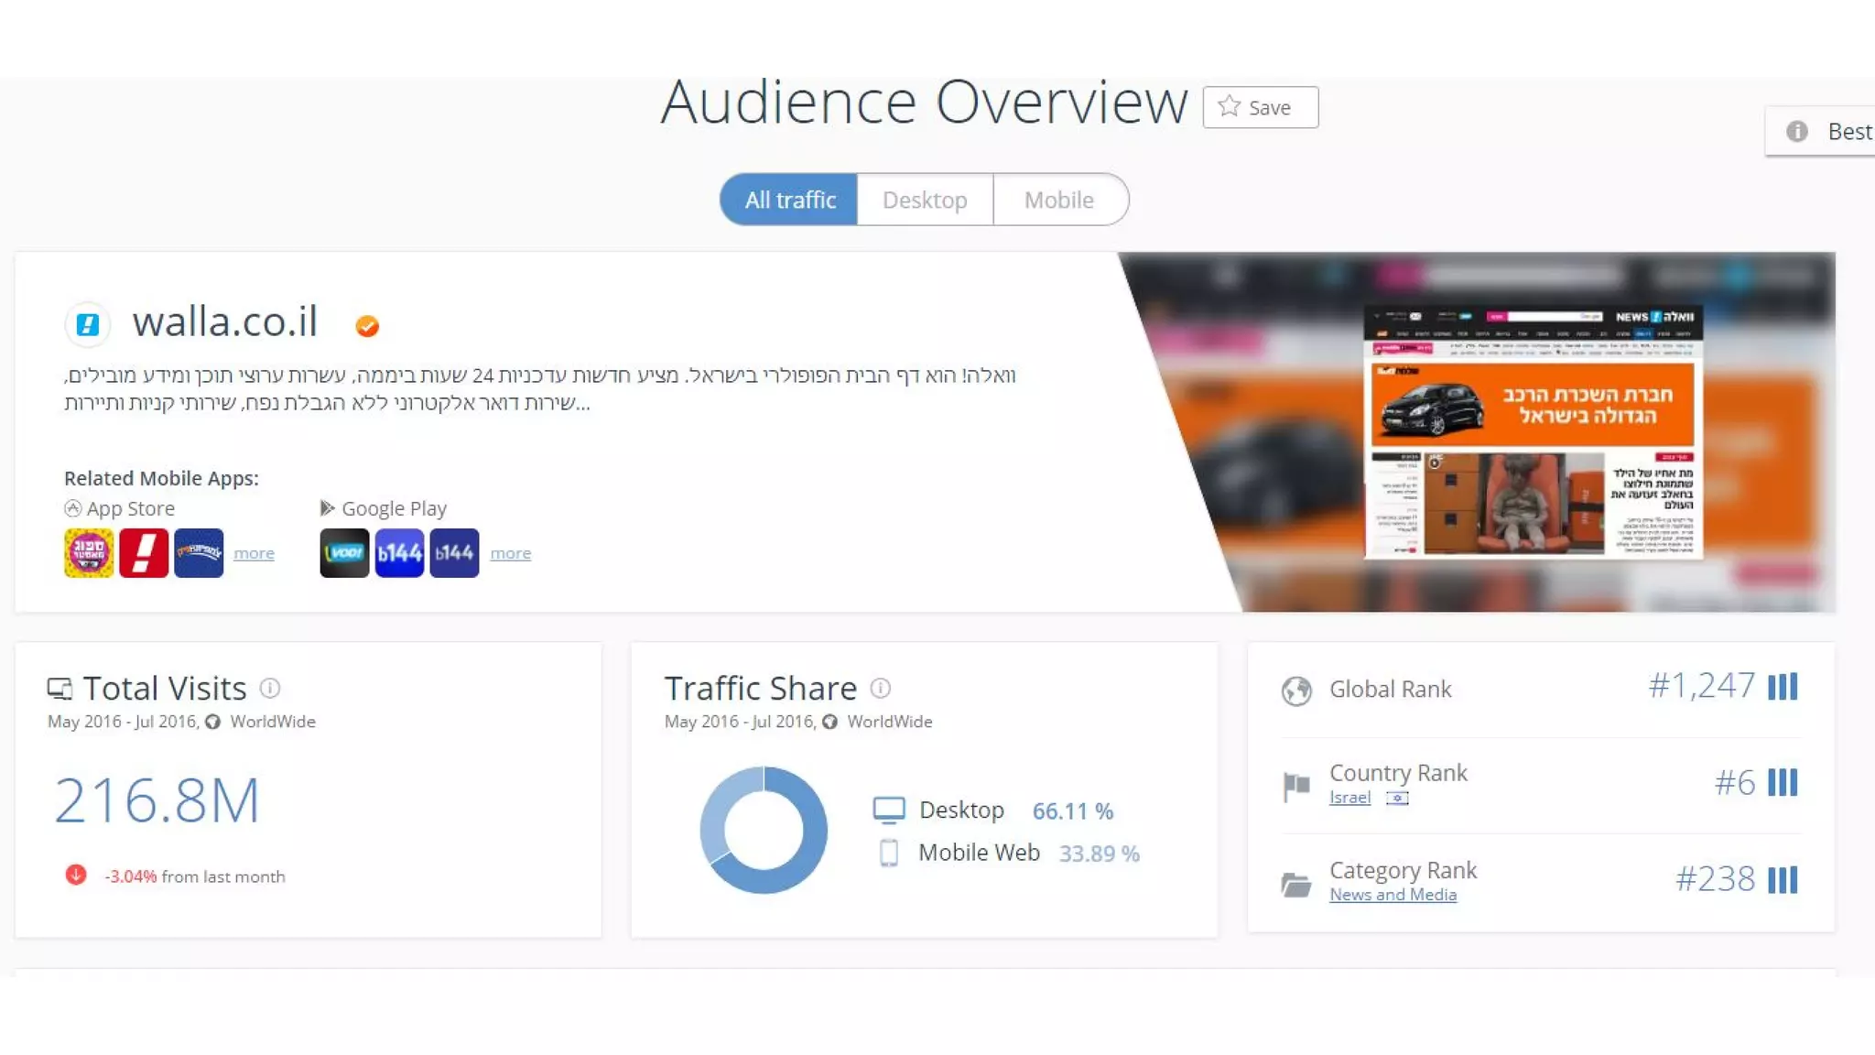1875x1055 pixels.
Task: Click the Traffic Share donut chart
Action: (764, 830)
